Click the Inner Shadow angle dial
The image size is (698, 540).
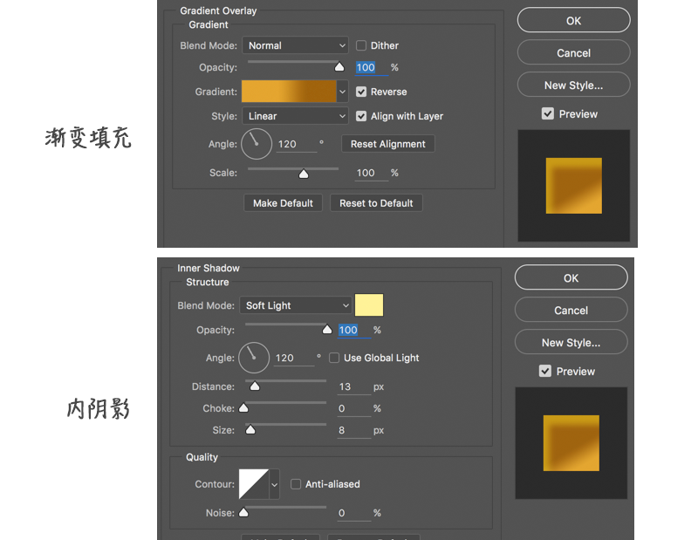point(254,358)
